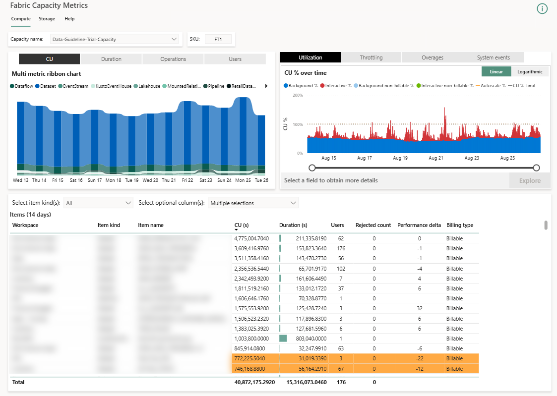Viewport: 557px width, 396px height.
Task: Switch chart scale to Logarithmic
Action: pos(530,72)
